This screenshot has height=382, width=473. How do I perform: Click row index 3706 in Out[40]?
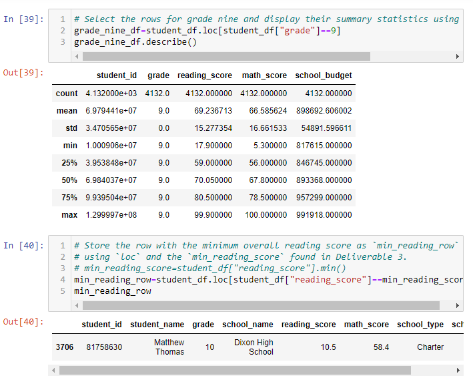pos(65,347)
